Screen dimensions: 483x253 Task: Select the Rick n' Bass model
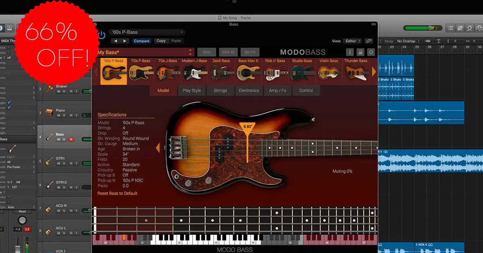275,71
